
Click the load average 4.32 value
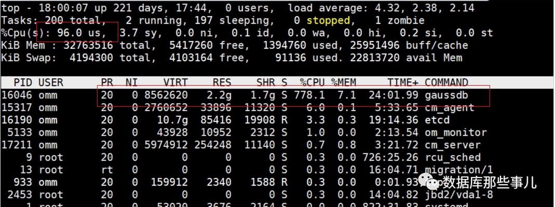click(387, 8)
